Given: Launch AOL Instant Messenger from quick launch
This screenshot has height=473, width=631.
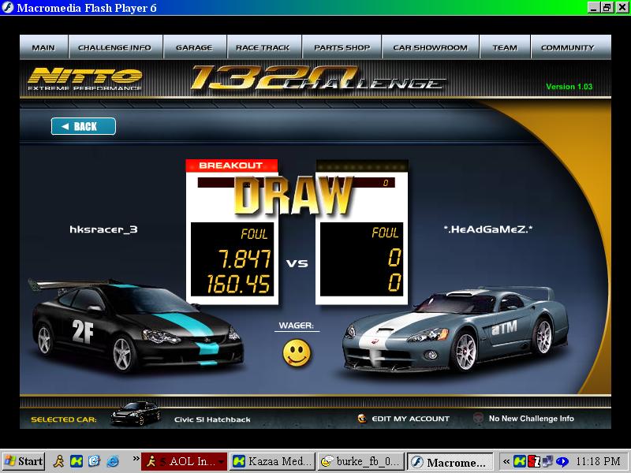Looking at the screenshot, I should click(58, 461).
